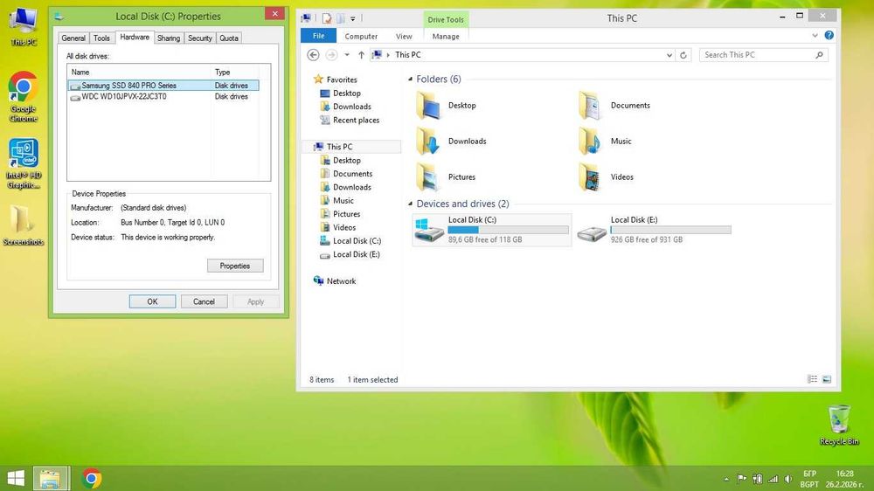
Task: Select Local Disk (E:) drive tile
Action: 654,230
